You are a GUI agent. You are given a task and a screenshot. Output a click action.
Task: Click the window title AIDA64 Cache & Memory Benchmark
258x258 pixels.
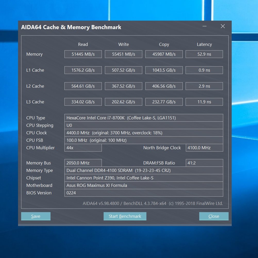tap(71, 27)
